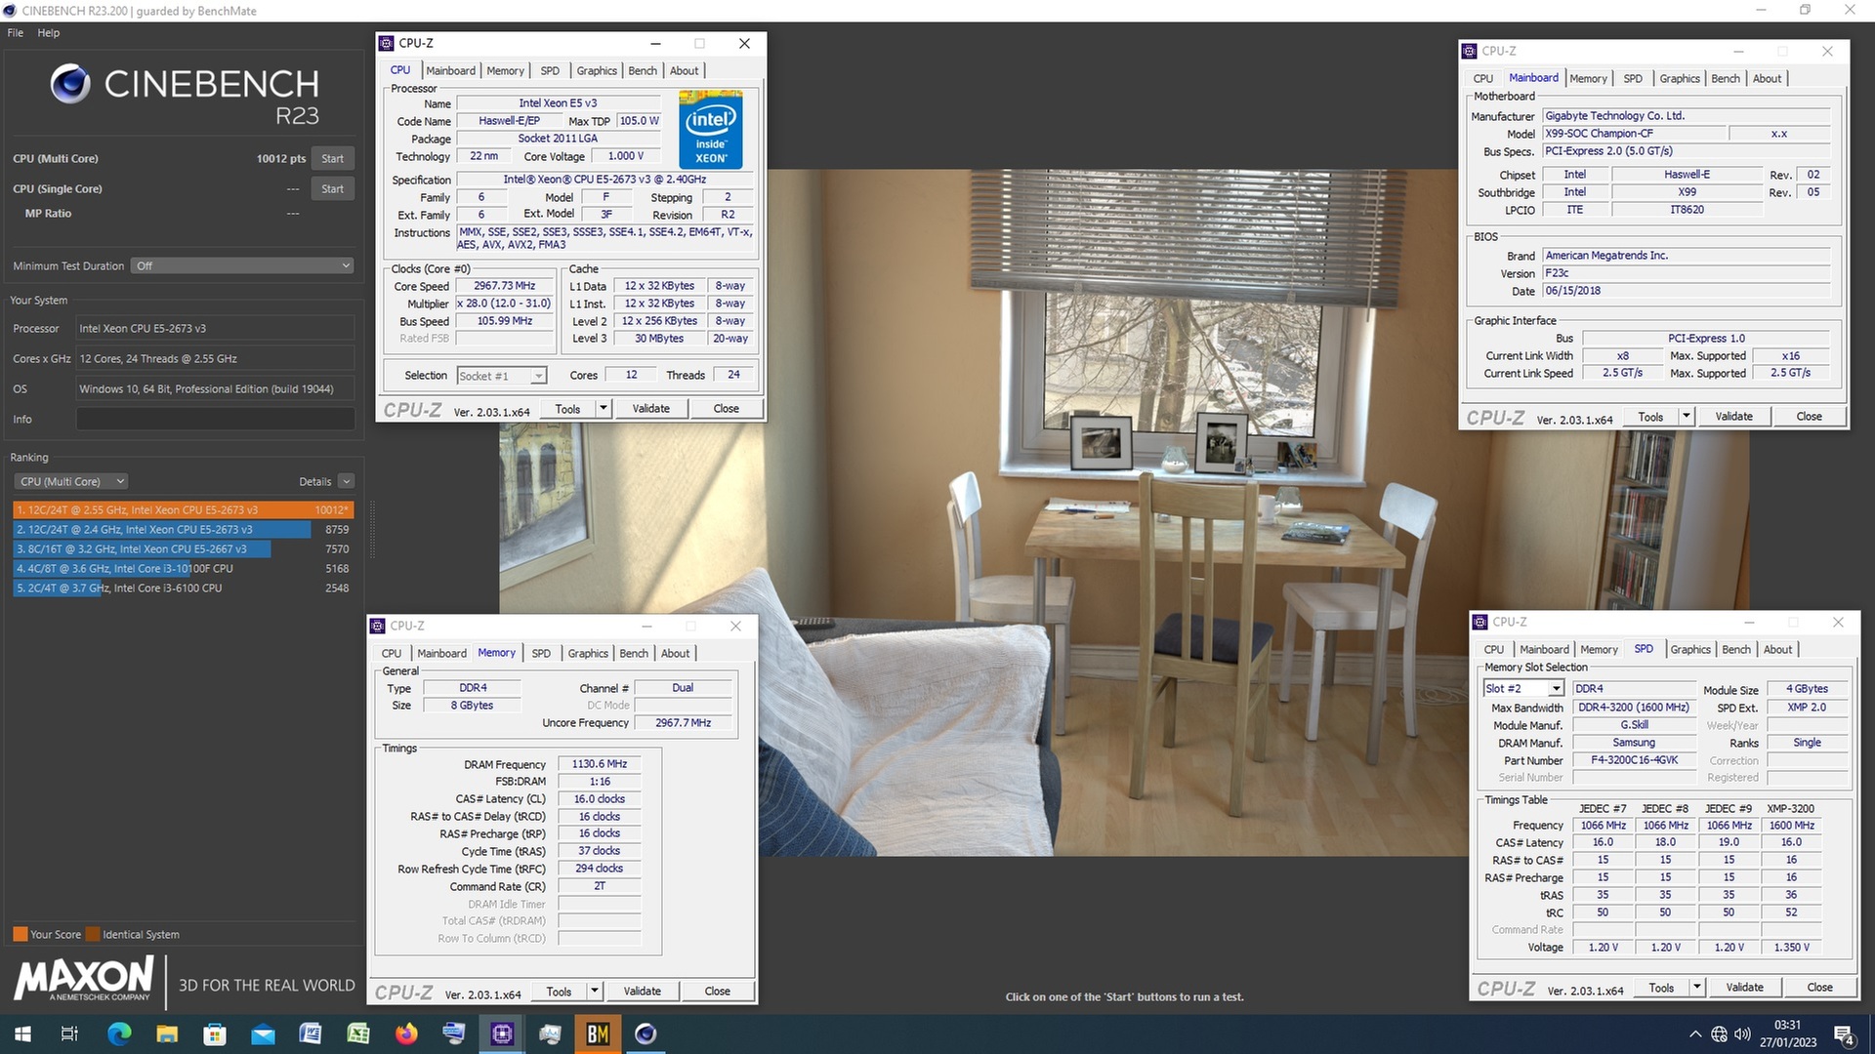Click Close in the Memory window
Image resolution: width=1875 pixels, height=1054 pixels.
(x=718, y=992)
